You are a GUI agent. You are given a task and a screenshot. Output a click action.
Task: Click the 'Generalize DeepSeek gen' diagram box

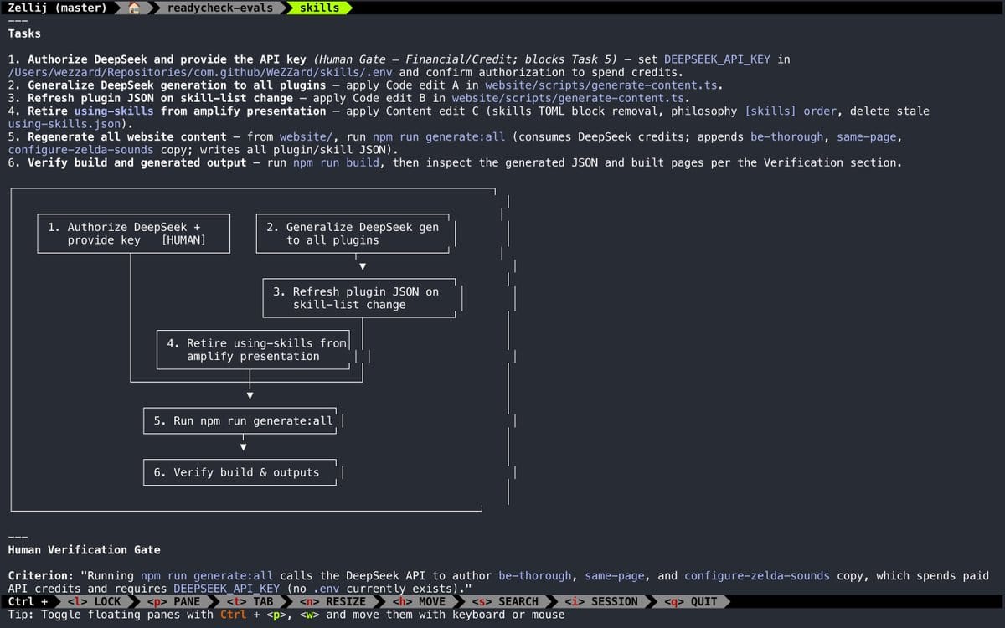tap(356, 234)
